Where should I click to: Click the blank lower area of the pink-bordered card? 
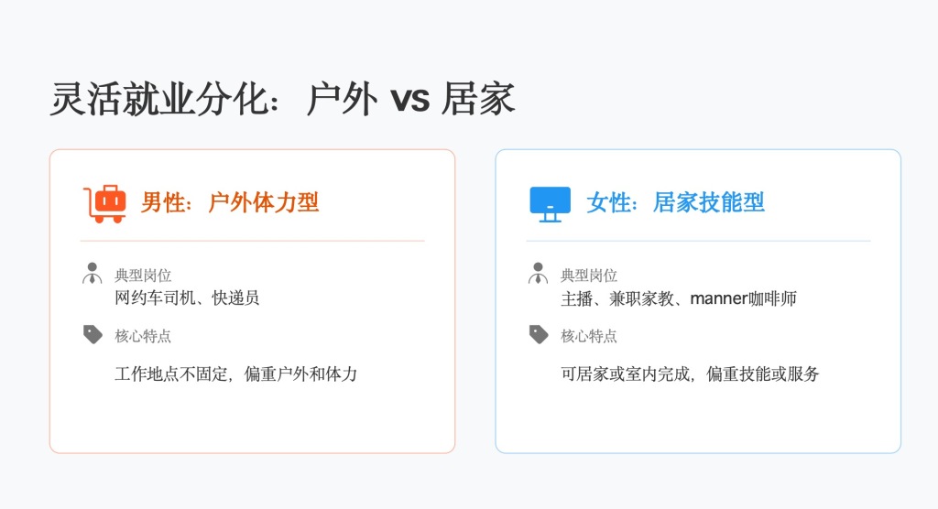coord(252,419)
